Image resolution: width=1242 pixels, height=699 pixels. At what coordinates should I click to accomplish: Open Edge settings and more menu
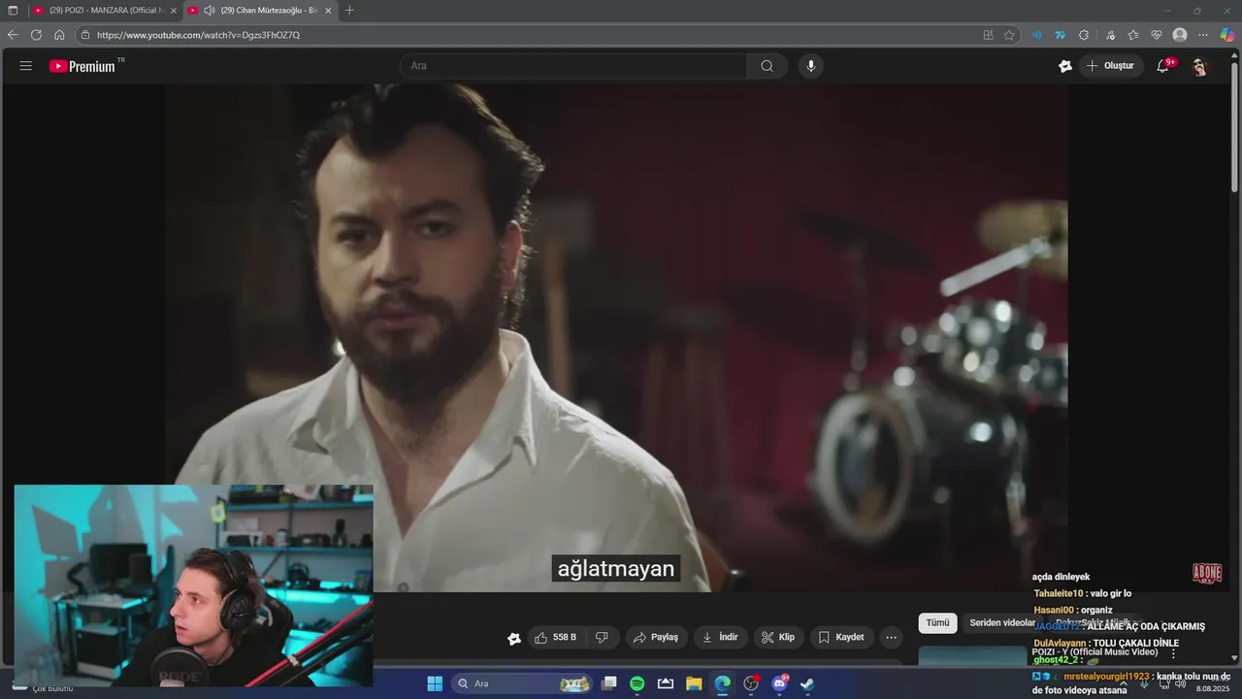[1203, 35]
